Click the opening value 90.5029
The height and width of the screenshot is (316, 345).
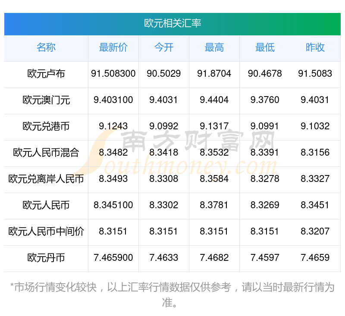pyautogui.click(x=164, y=73)
